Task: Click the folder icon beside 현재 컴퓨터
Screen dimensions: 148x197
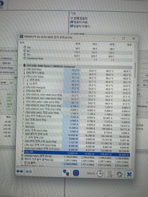Action: [x=72, y=18]
